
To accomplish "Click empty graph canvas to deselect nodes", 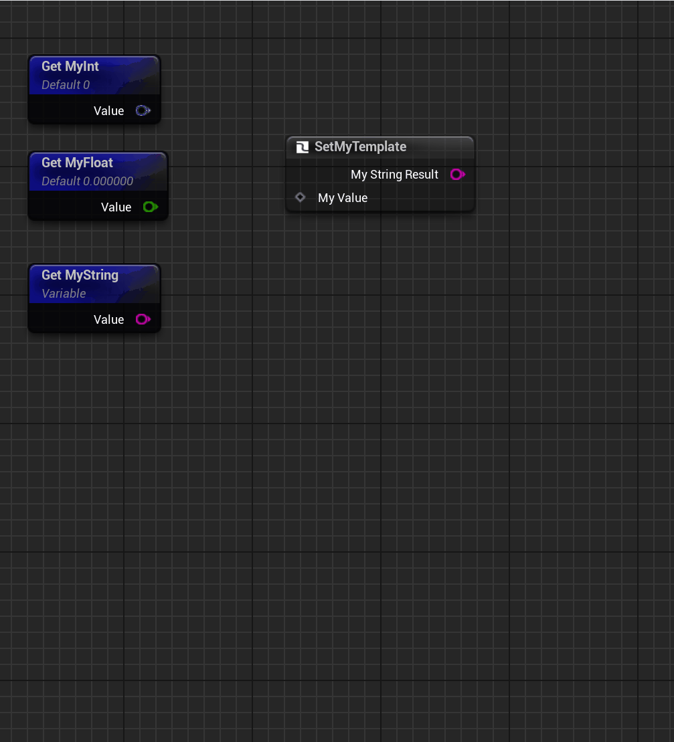I will [402, 468].
